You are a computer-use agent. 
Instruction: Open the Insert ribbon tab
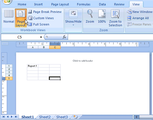click(x=38, y=4)
